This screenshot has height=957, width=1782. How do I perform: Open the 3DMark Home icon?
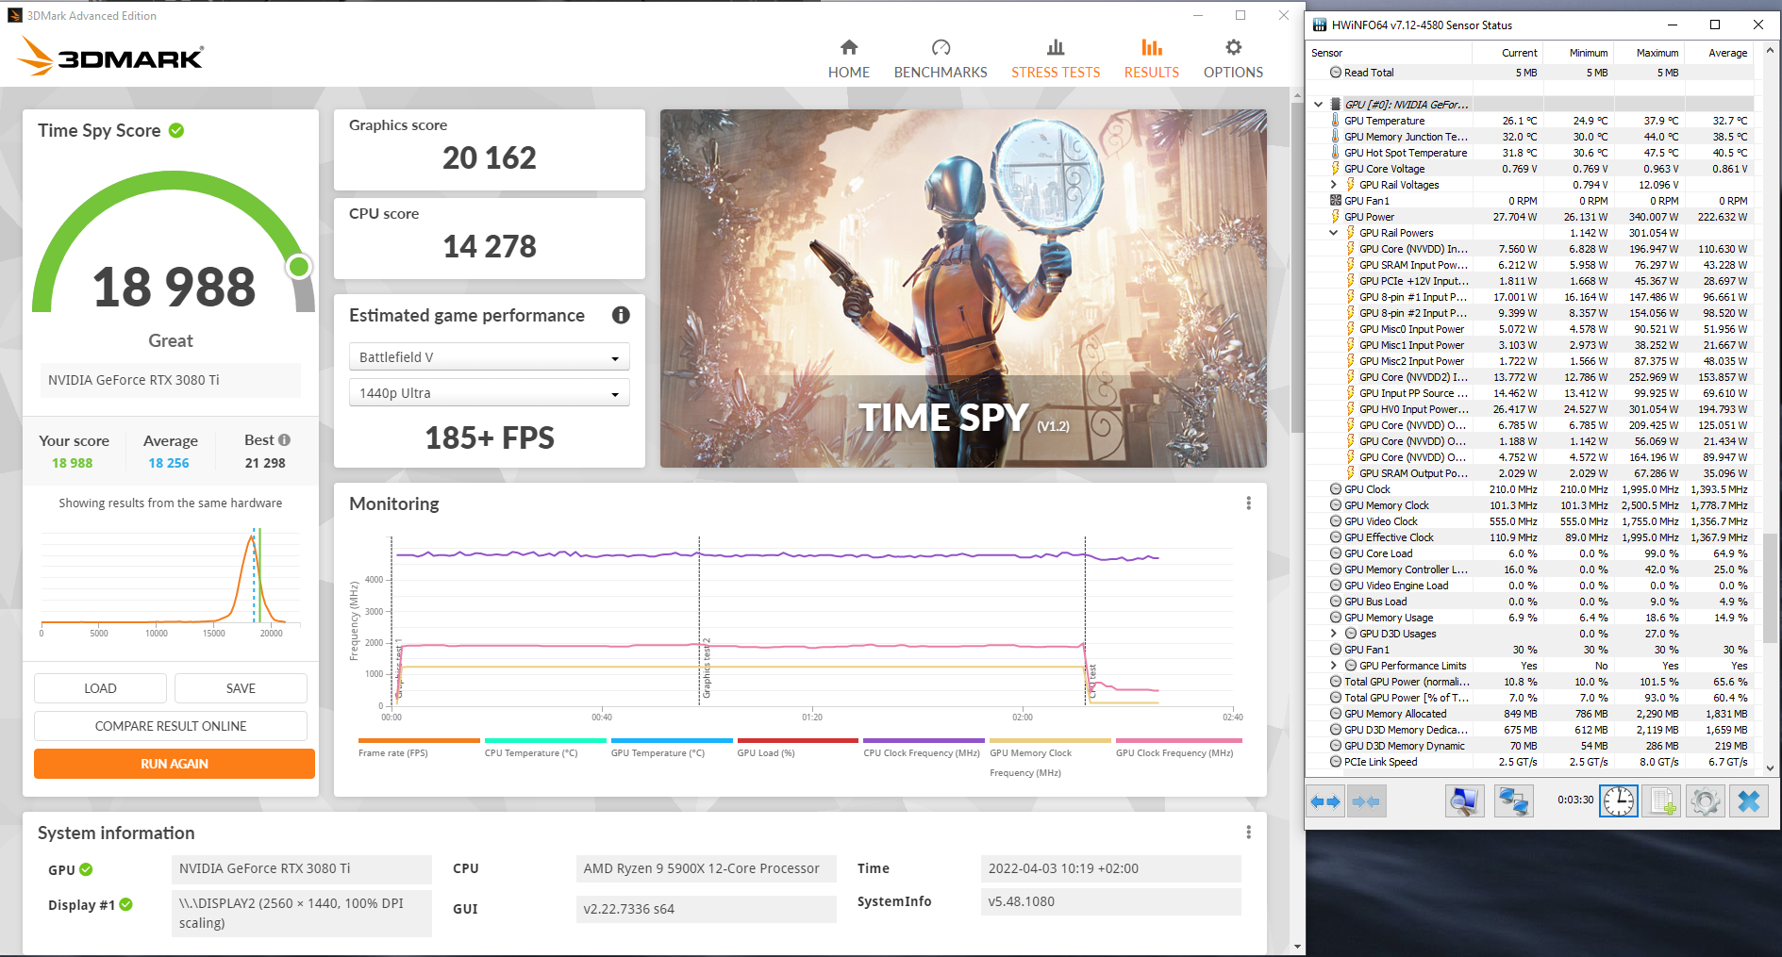pos(849,47)
